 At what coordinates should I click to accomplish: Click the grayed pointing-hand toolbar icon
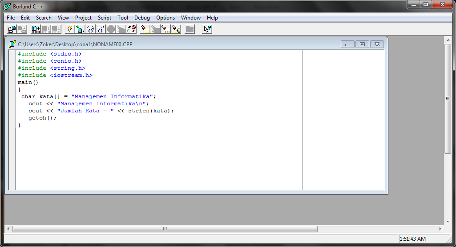[x=121, y=29]
